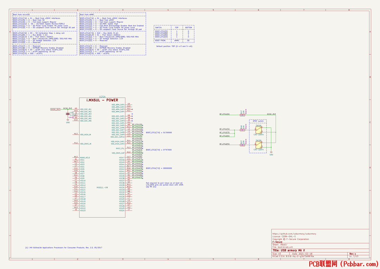
Task: Click the GND symbol below capacitor C55
Action: tap(68, 120)
